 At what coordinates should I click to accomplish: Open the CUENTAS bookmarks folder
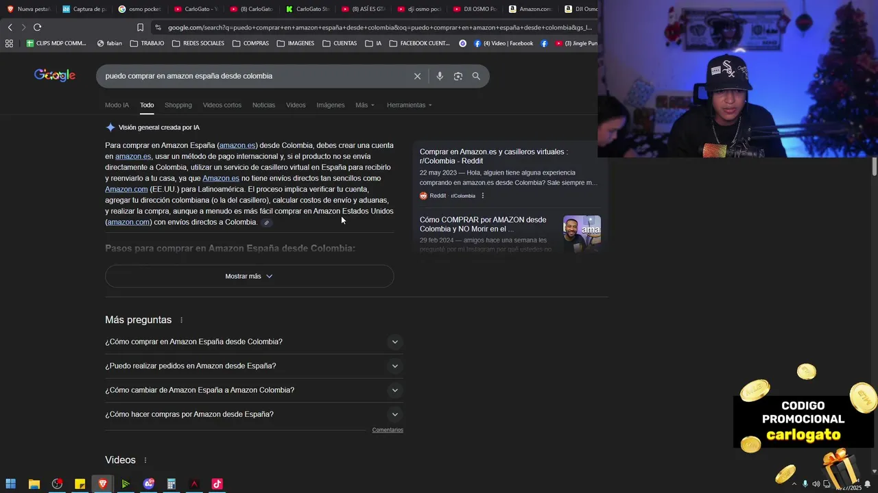point(340,43)
